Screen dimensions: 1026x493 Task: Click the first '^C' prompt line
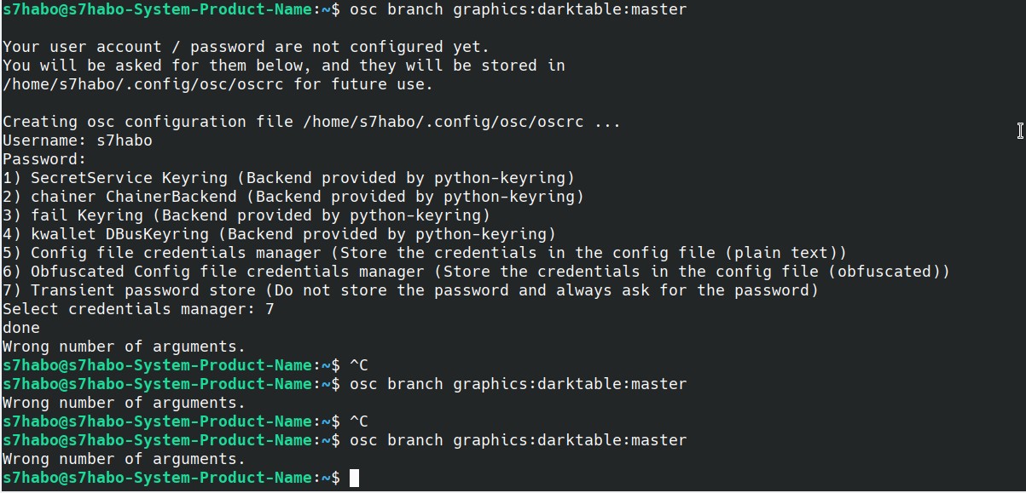click(x=358, y=365)
